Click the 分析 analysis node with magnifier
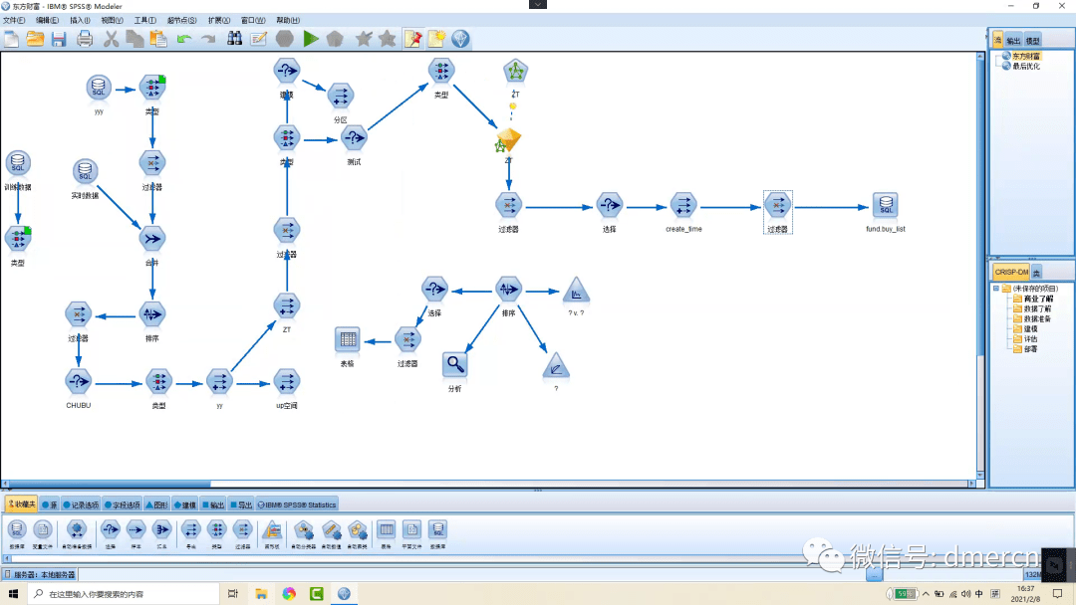Viewport: 1076px width, 605px height. 455,365
